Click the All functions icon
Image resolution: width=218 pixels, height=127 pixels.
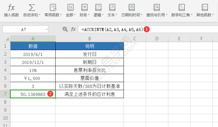70,7
